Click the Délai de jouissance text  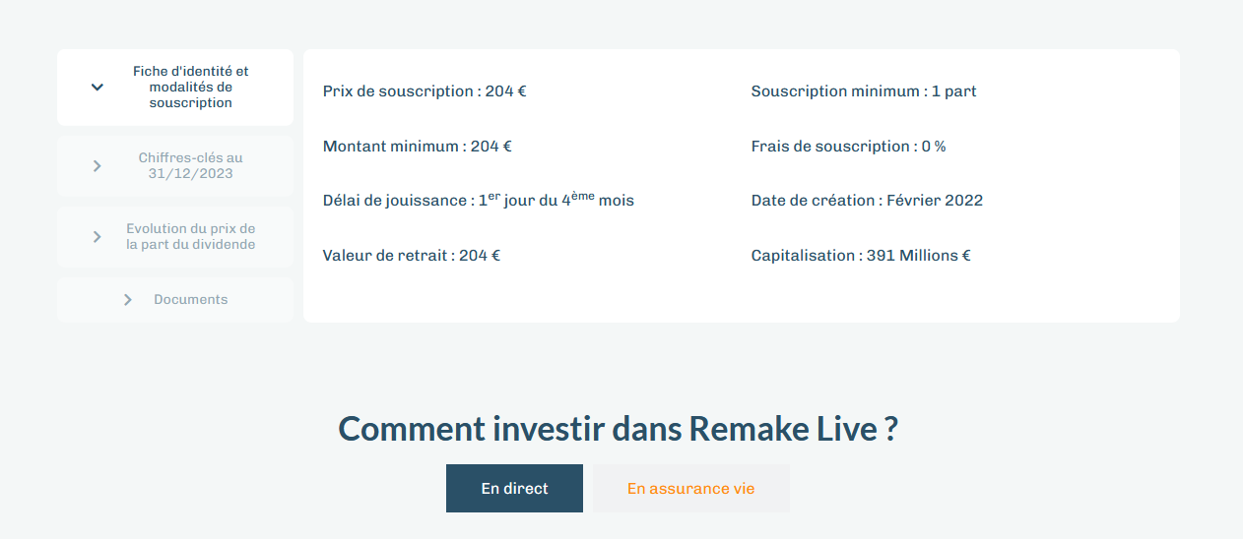coord(479,200)
